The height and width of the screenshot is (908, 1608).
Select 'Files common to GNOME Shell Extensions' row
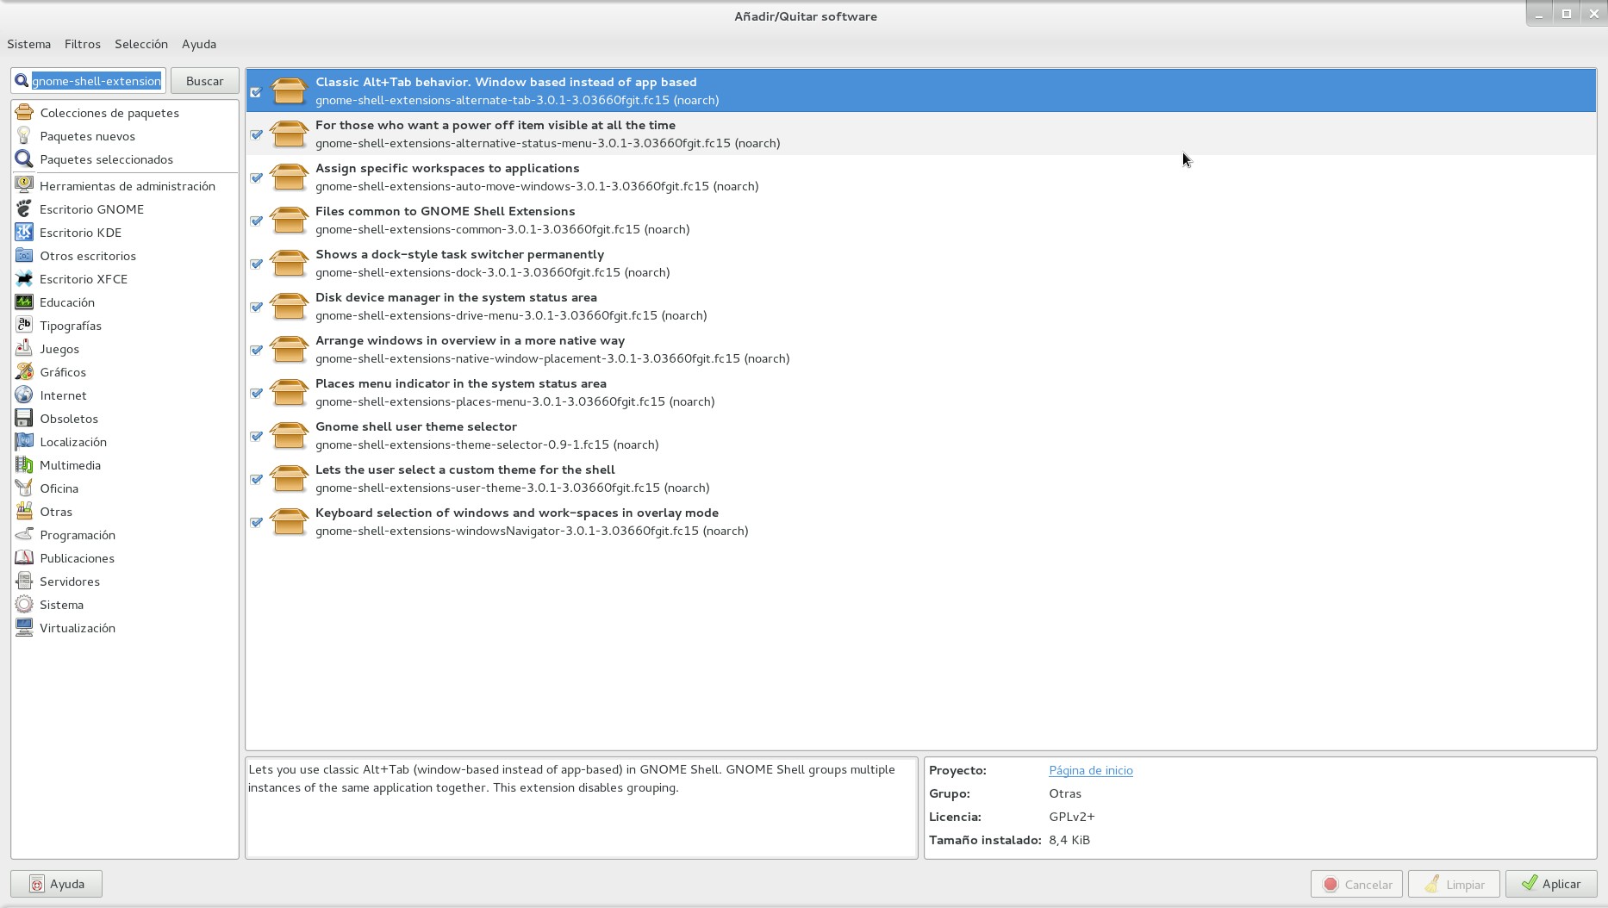point(920,220)
